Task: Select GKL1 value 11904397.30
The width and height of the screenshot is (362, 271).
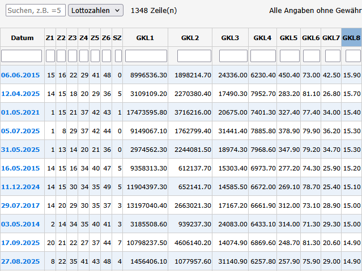Action: click(x=147, y=187)
